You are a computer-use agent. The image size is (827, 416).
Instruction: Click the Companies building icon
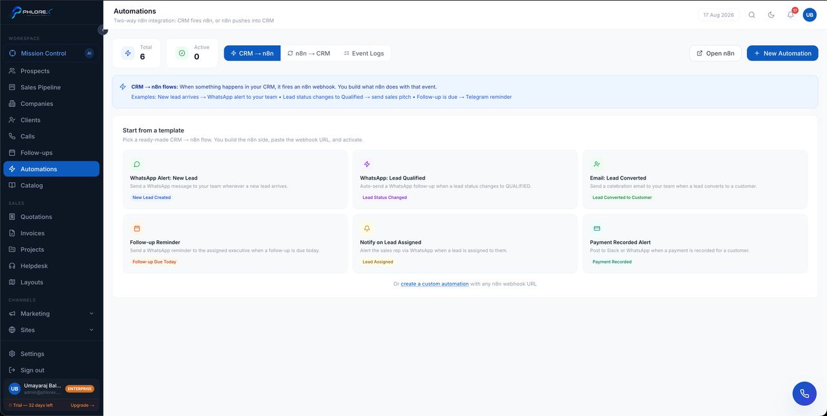(x=12, y=103)
